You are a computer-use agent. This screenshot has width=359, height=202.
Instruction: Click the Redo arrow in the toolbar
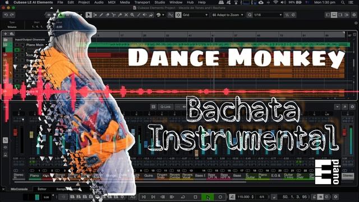coord(12,15)
